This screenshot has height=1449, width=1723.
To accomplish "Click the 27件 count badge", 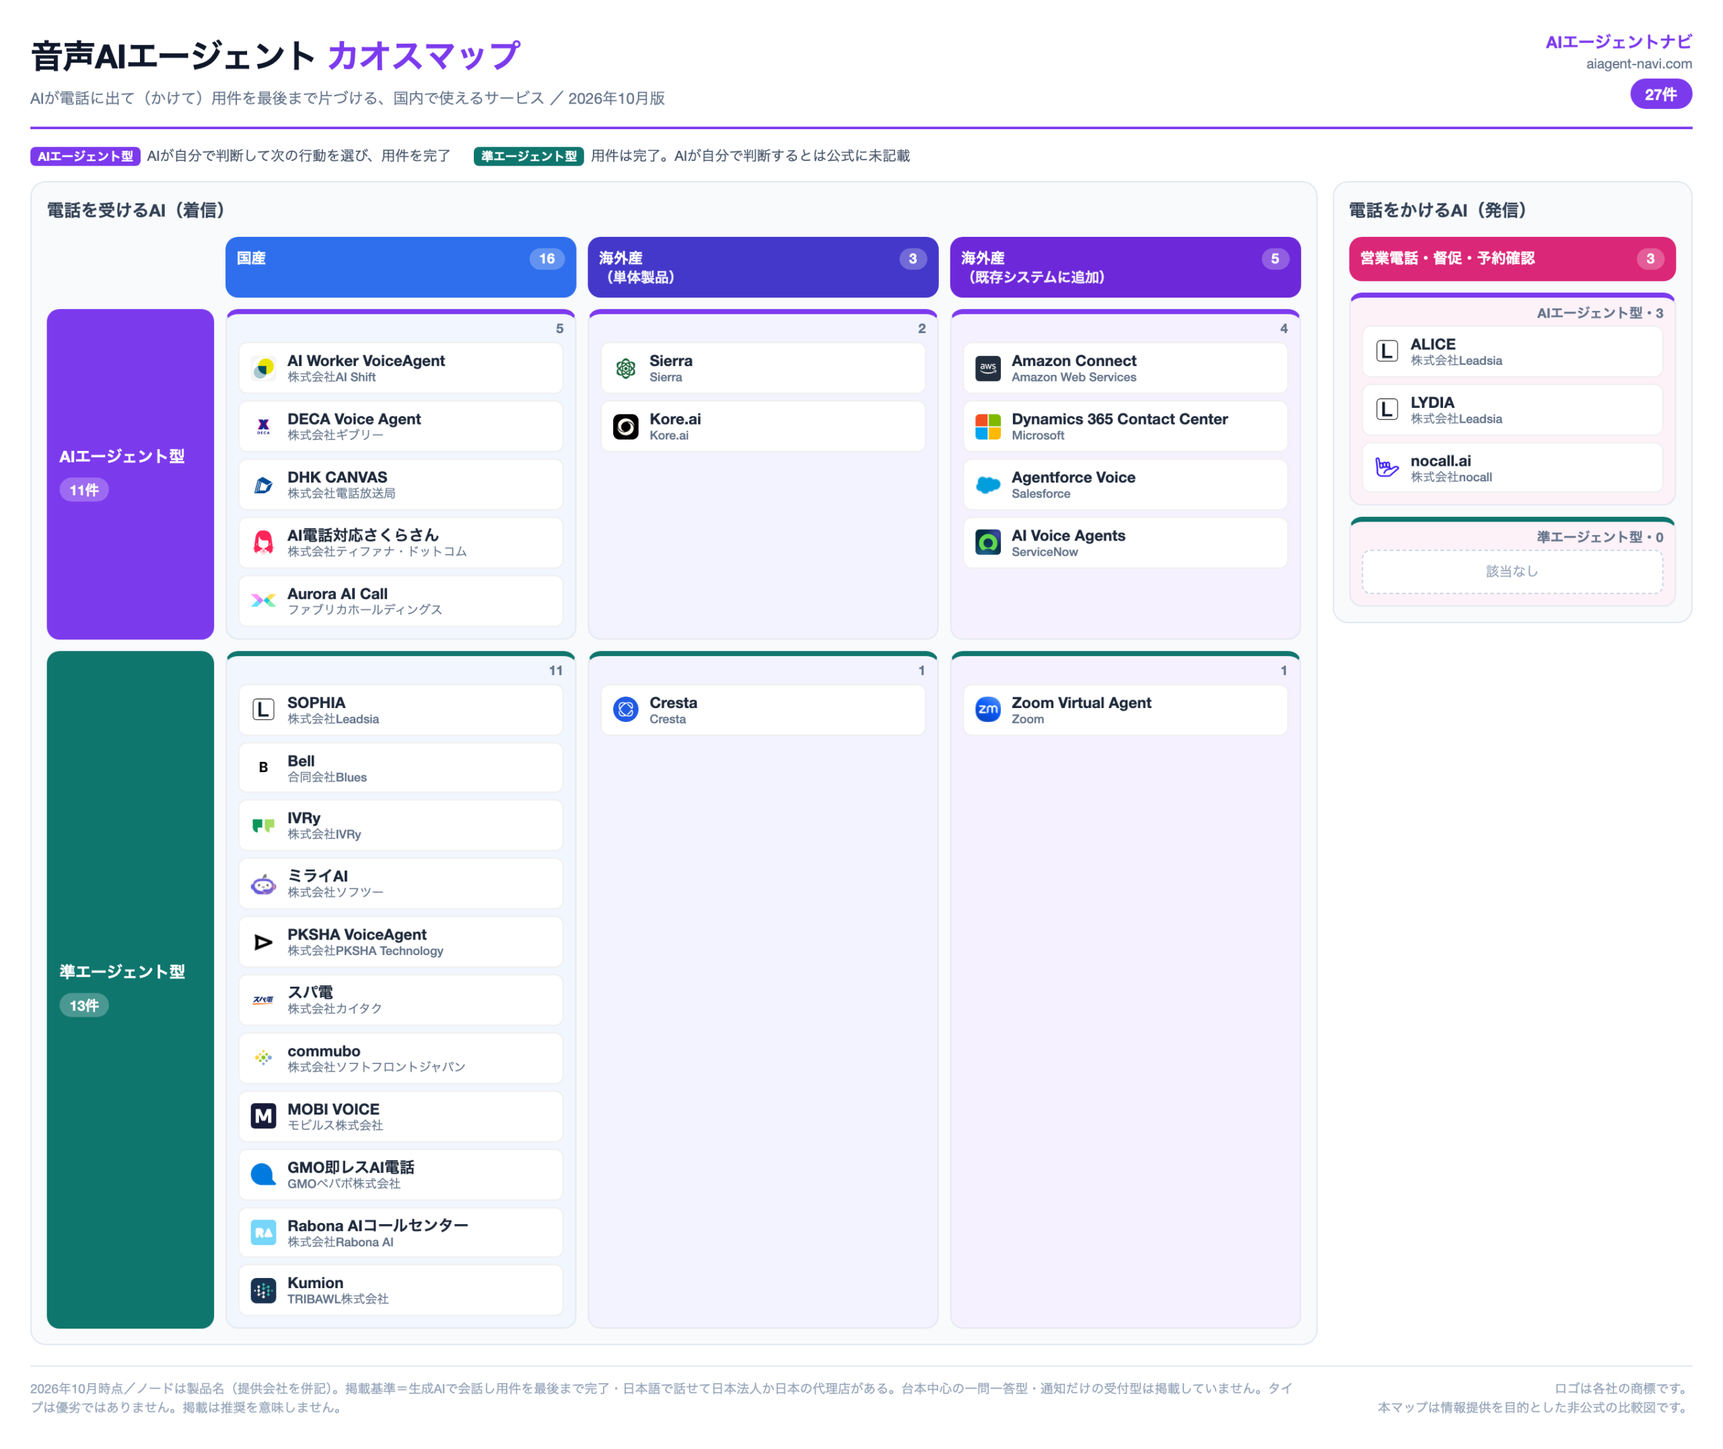I will [1660, 94].
